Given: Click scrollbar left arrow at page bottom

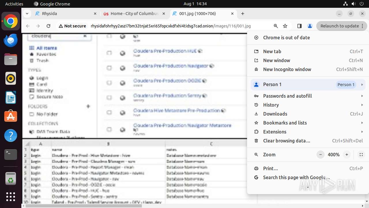Looking at the screenshot, I should point(23,206).
